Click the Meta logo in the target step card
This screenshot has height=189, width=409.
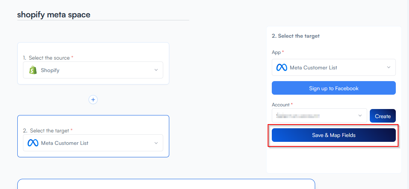(x=33, y=143)
